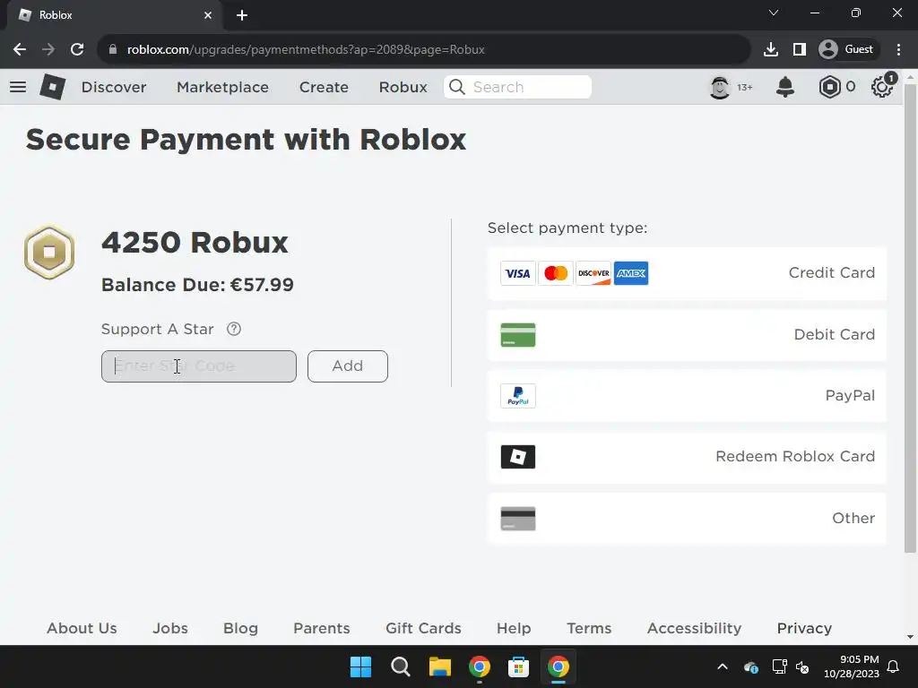
Task: Open the Create nav item
Action: coord(324,87)
